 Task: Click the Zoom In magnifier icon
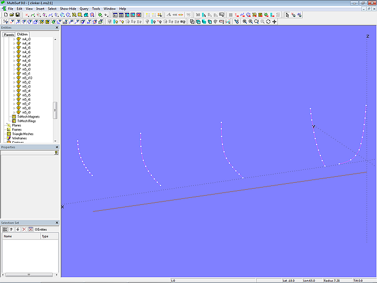245,22
